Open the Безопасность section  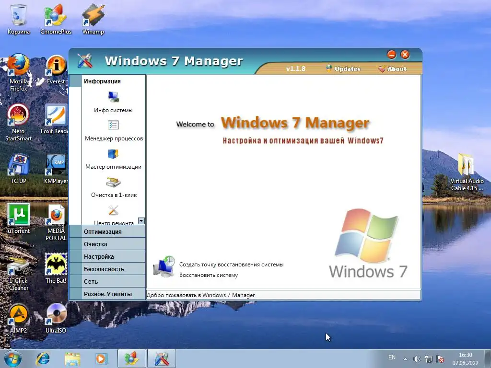pyautogui.click(x=107, y=269)
